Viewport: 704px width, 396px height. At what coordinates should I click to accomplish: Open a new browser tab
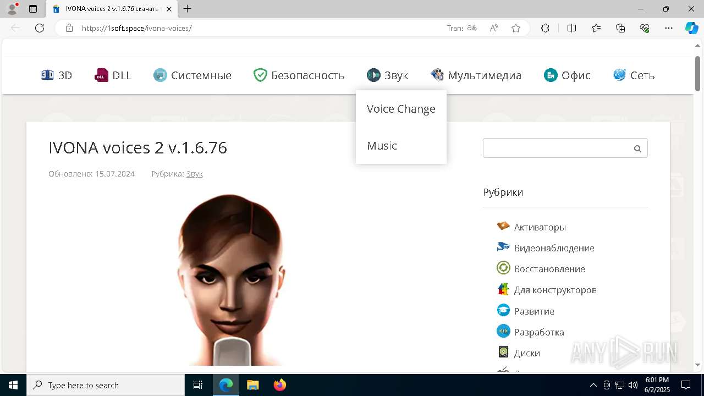[188, 9]
